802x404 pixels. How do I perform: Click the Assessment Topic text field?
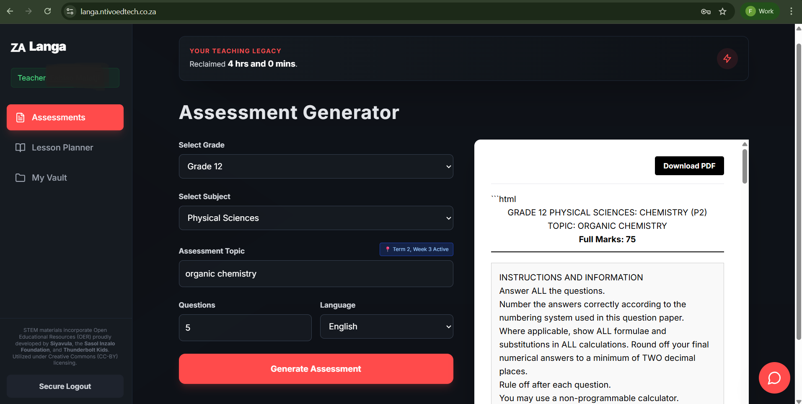(x=316, y=274)
